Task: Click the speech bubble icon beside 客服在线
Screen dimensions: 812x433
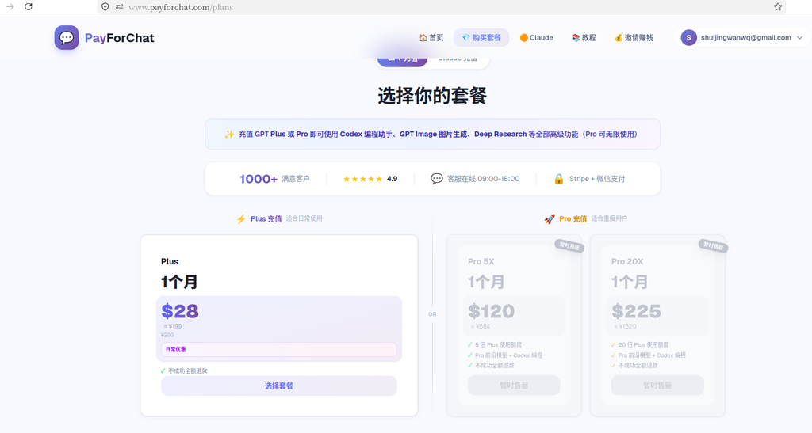Action: 437,179
